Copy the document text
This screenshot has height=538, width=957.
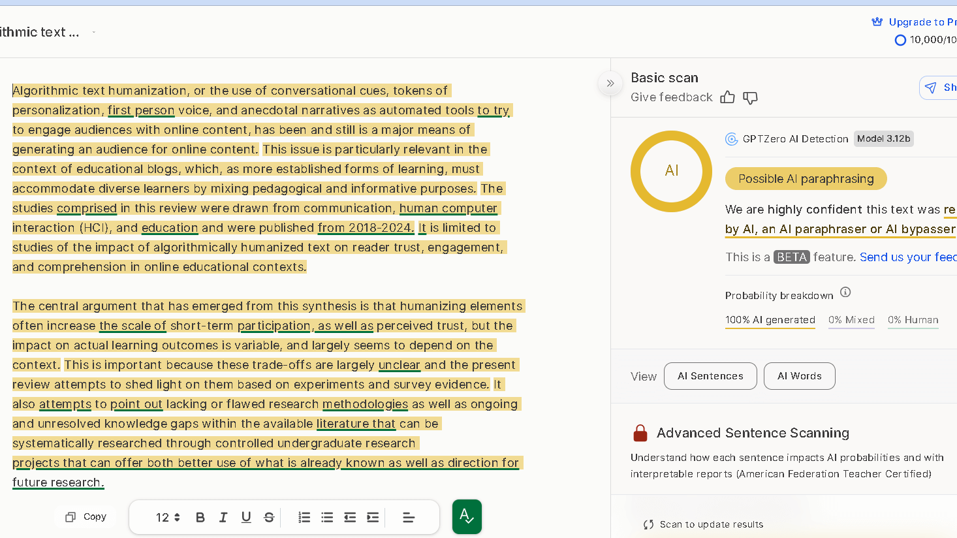point(86,516)
